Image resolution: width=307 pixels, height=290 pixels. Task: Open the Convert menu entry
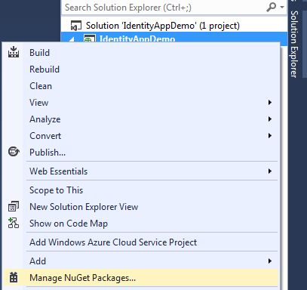[141, 136]
